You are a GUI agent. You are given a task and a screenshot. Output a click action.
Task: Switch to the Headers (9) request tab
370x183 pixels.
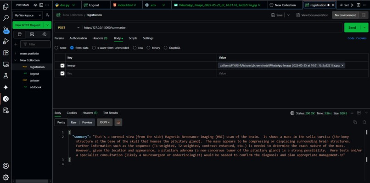click(x=100, y=38)
